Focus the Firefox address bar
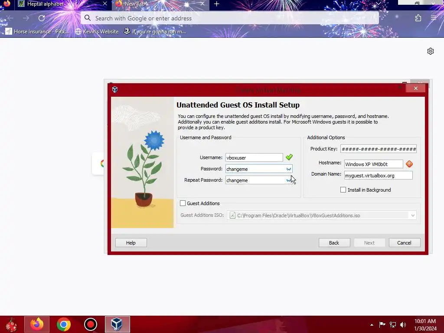The image size is (444, 333). [x=230, y=18]
